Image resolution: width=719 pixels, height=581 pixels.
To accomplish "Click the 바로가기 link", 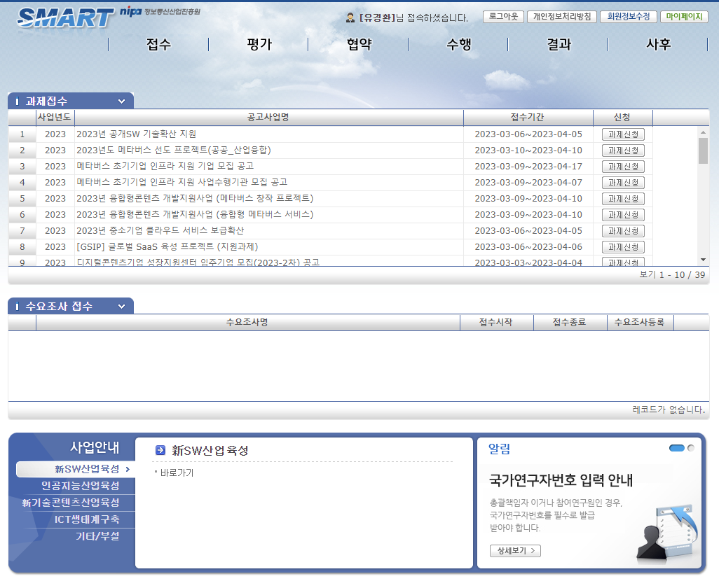I will pos(177,473).
